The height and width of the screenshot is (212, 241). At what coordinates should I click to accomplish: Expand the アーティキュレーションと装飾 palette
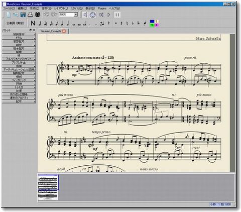pos(19,69)
